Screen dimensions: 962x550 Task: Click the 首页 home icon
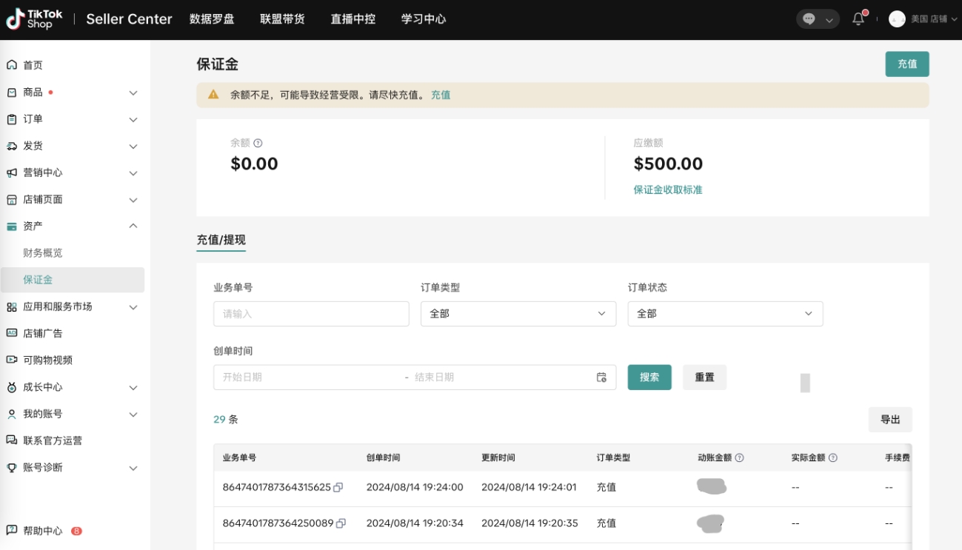point(12,65)
